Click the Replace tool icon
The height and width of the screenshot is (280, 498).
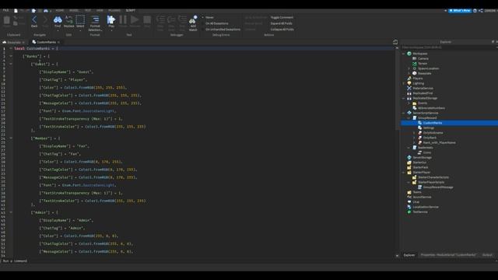(69, 20)
